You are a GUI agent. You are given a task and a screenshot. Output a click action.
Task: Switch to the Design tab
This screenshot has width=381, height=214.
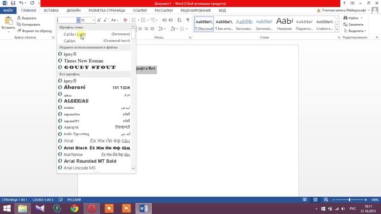pos(73,11)
